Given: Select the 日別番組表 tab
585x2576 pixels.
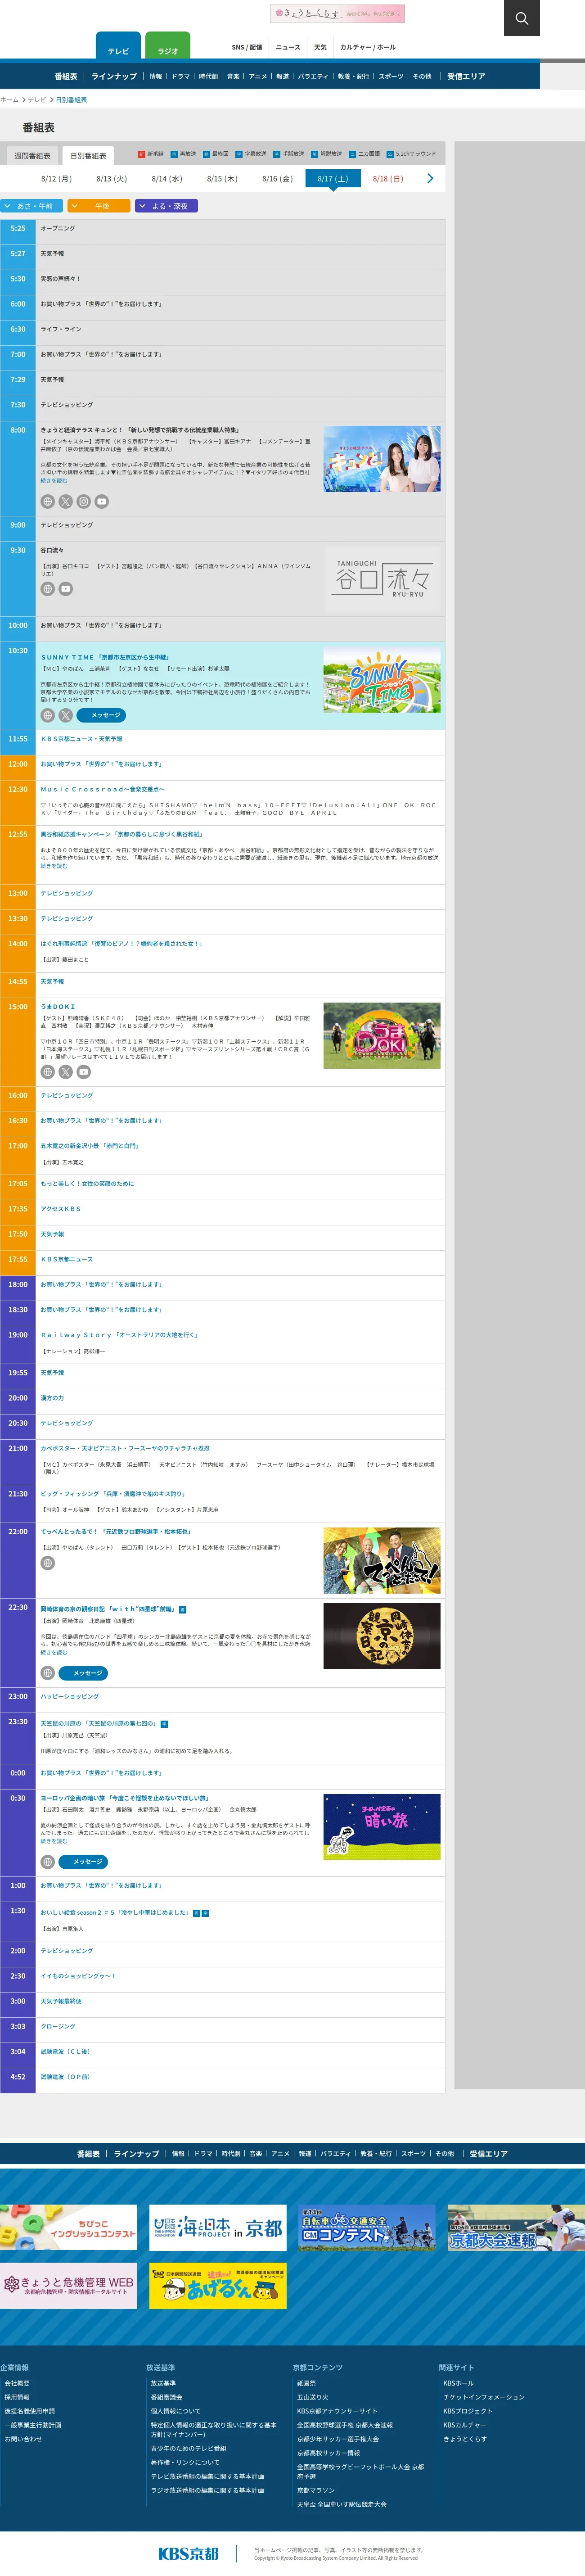Looking at the screenshot, I should pyautogui.click(x=88, y=156).
